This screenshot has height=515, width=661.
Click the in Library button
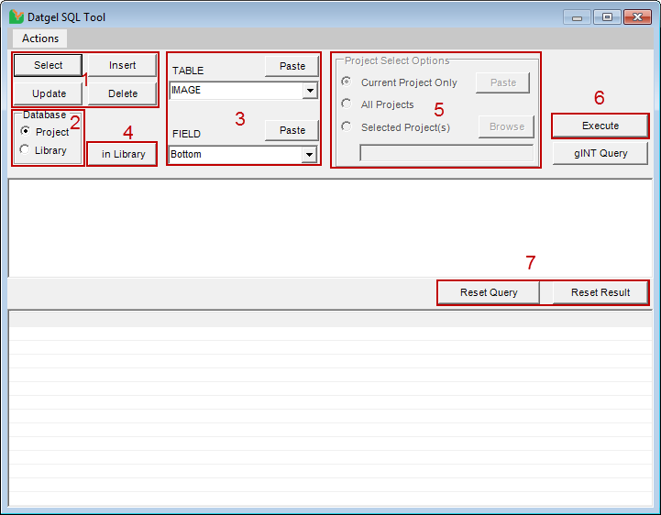[123, 154]
